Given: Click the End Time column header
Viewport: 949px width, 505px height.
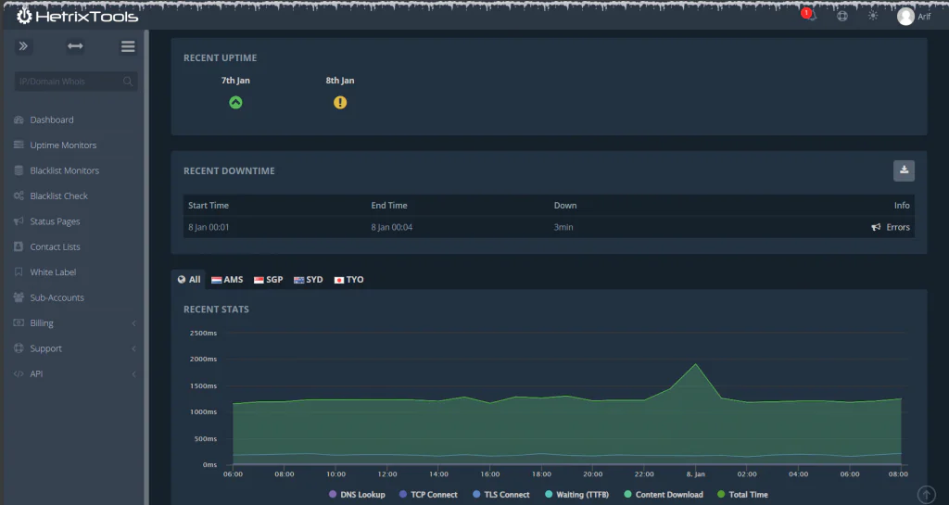Looking at the screenshot, I should (x=389, y=206).
